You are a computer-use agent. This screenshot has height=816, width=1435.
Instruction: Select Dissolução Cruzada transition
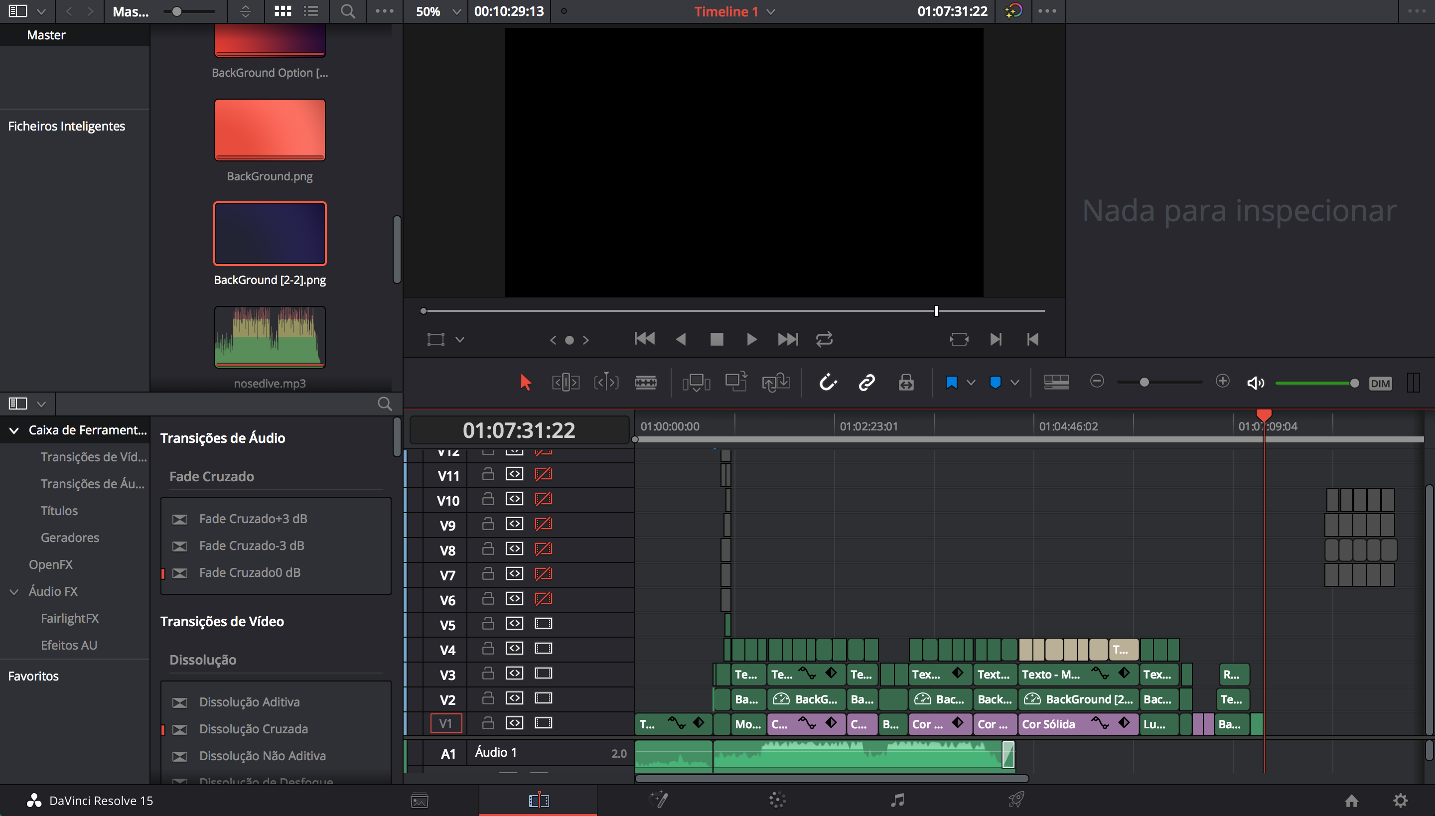[253, 728]
